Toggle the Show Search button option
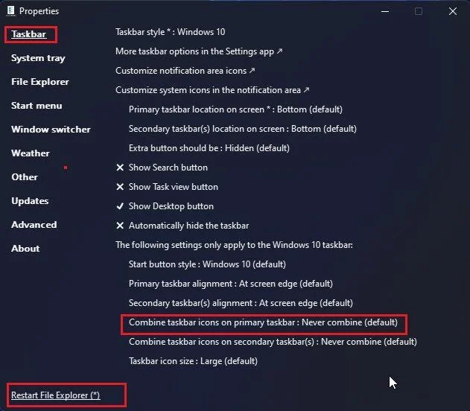This screenshot has width=470, height=411. tap(168, 168)
